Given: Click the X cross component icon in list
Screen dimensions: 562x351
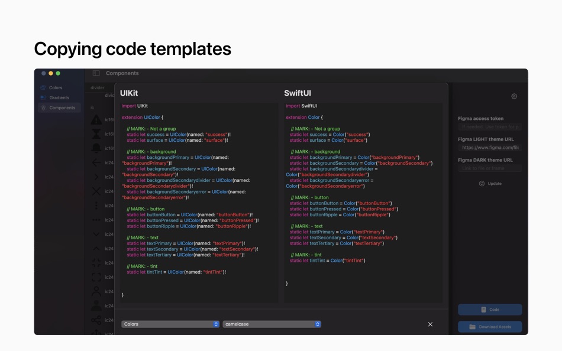Looking at the screenshot, I should (96, 191).
